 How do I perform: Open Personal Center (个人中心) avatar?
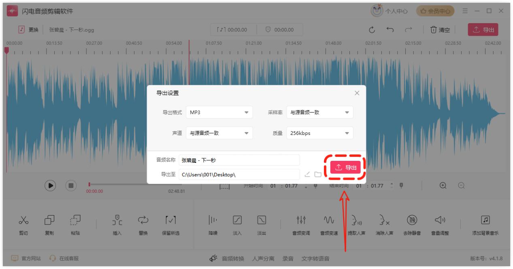tap(377, 11)
